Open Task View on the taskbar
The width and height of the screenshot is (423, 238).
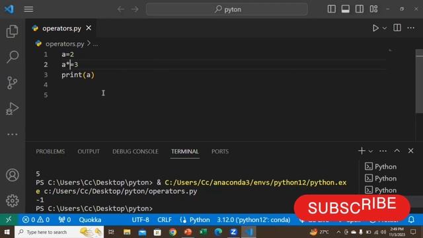111,232
